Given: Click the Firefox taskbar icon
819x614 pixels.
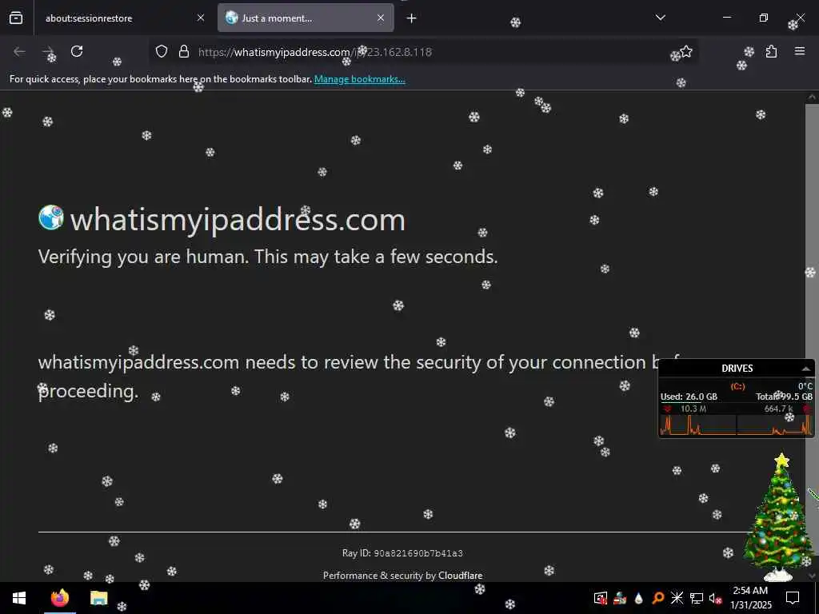Looking at the screenshot, I should [x=59, y=598].
